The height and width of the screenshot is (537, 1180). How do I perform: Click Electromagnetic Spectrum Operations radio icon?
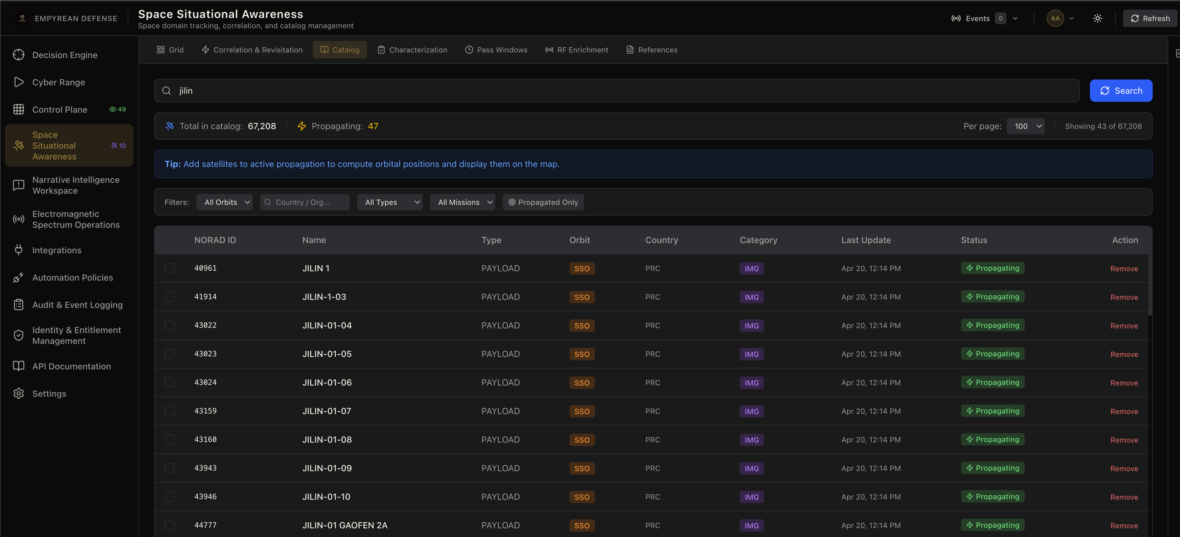pyautogui.click(x=18, y=219)
